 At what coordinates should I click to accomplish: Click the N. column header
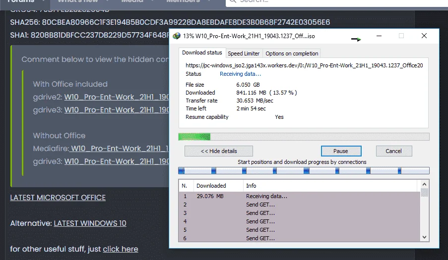[186, 186]
